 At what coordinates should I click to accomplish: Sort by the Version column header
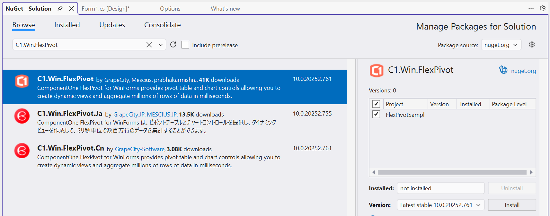[442, 104]
